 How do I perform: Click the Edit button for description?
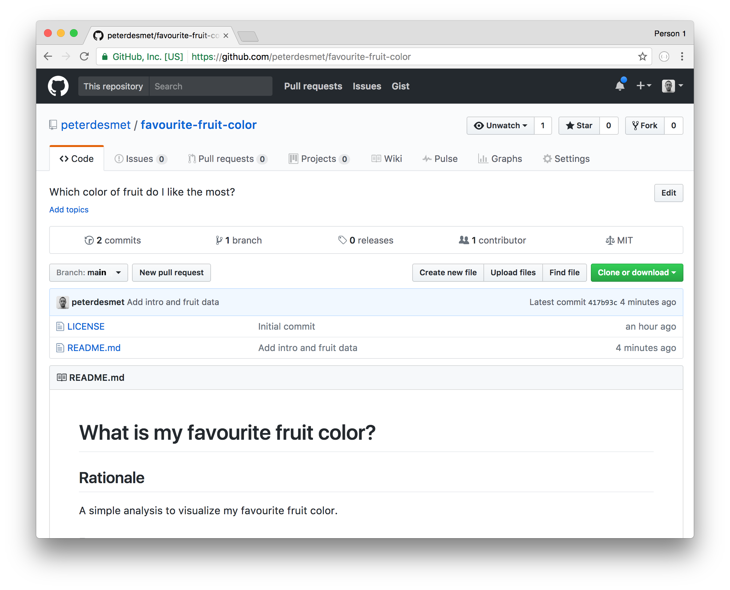tap(668, 192)
